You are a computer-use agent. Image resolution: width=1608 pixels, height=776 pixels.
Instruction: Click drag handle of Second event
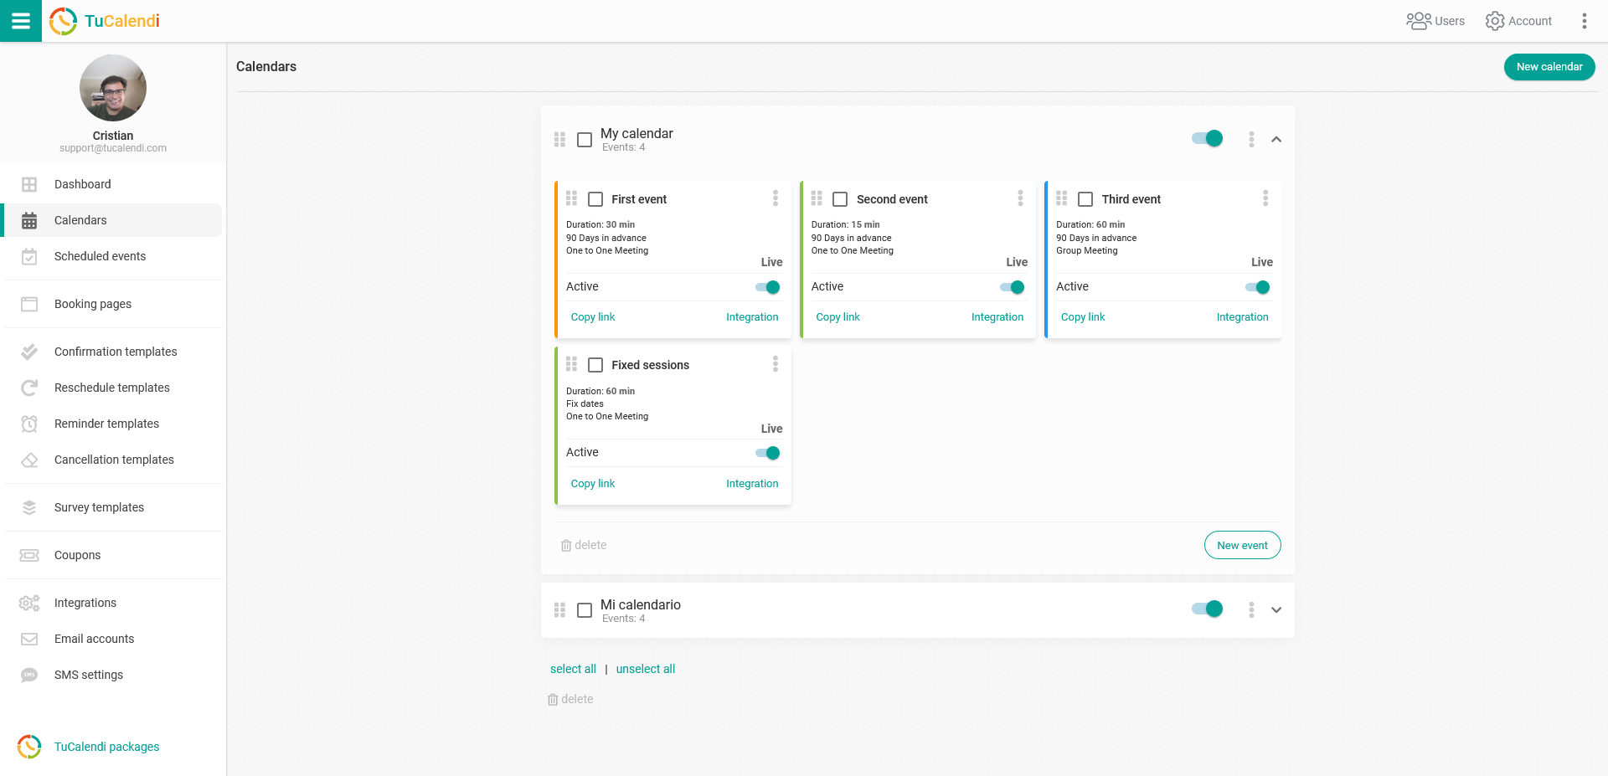tap(817, 198)
